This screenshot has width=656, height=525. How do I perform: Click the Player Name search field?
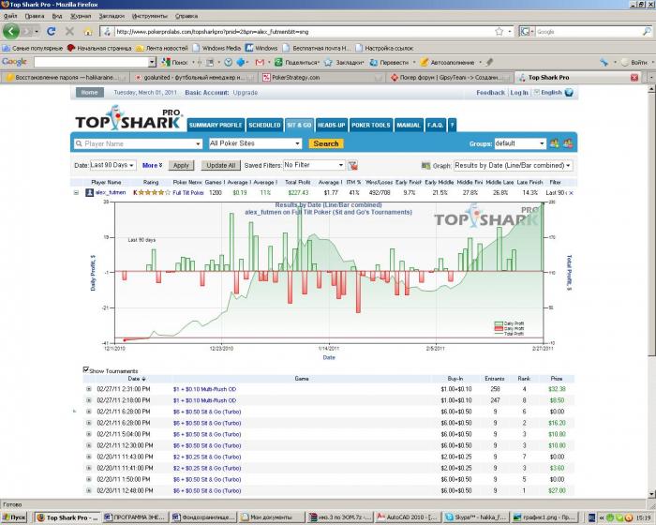[x=137, y=144]
